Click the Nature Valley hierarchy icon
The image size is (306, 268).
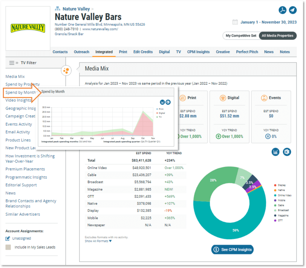point(57,9)
